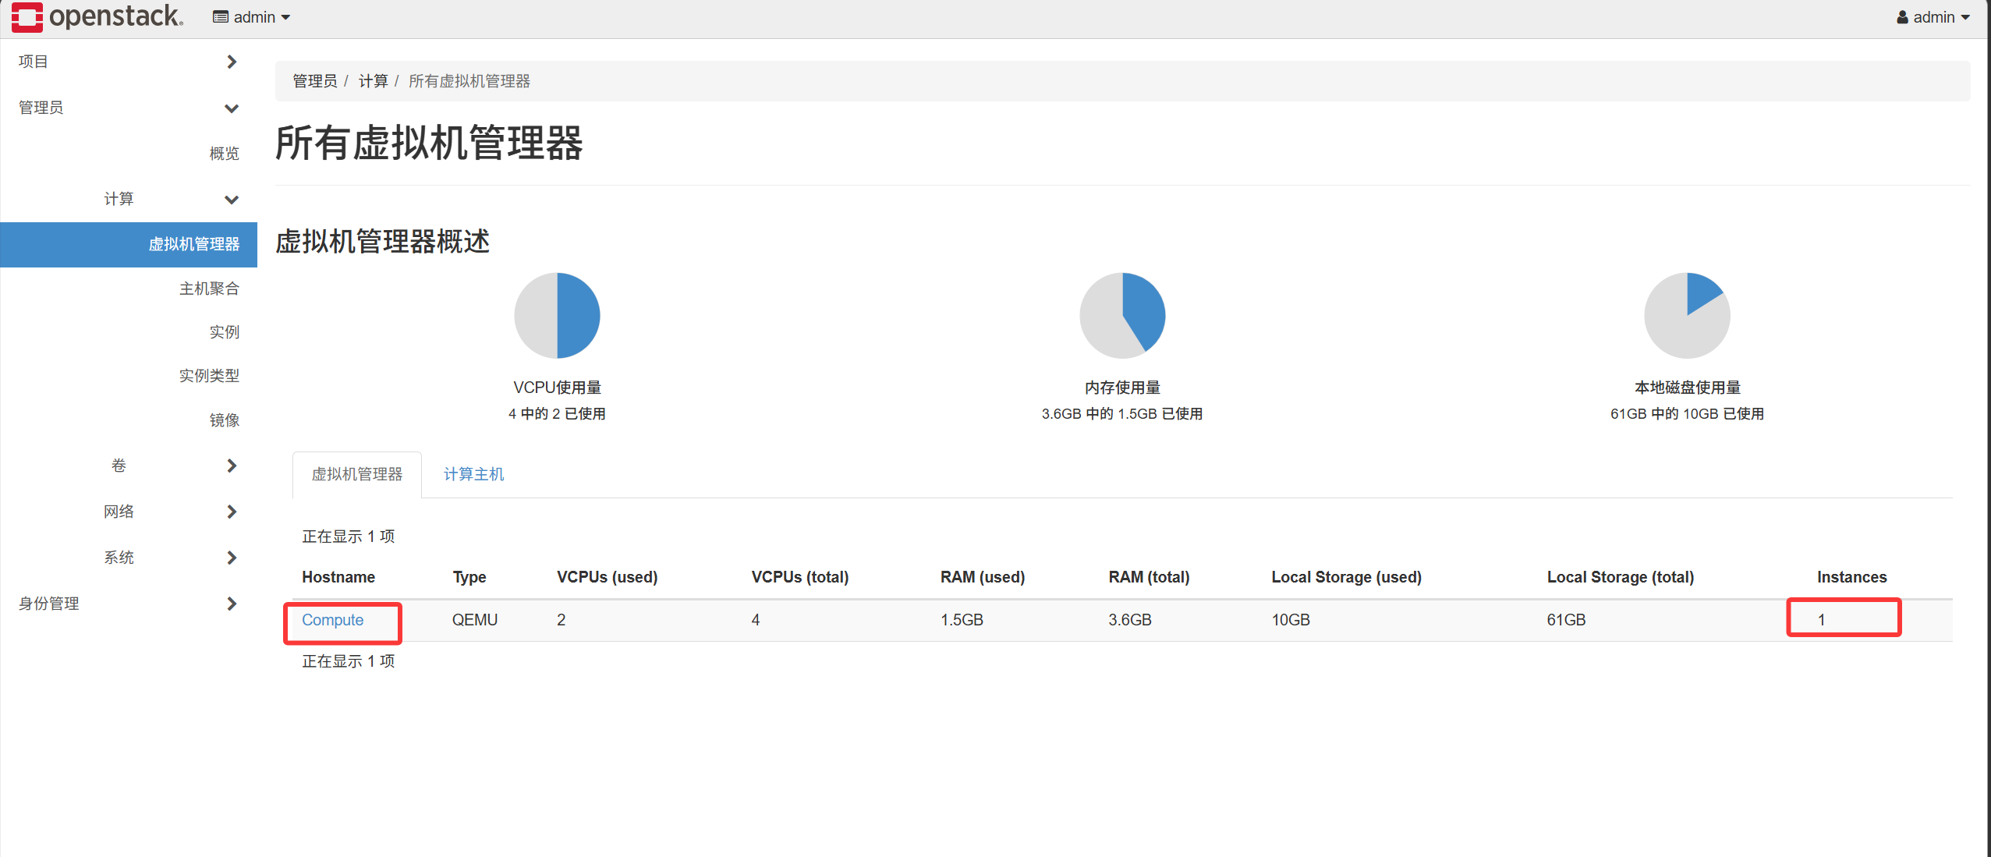
Task: Click the 本地磁盘使用量 pie chart
Action: click(x=1687, y=315)
